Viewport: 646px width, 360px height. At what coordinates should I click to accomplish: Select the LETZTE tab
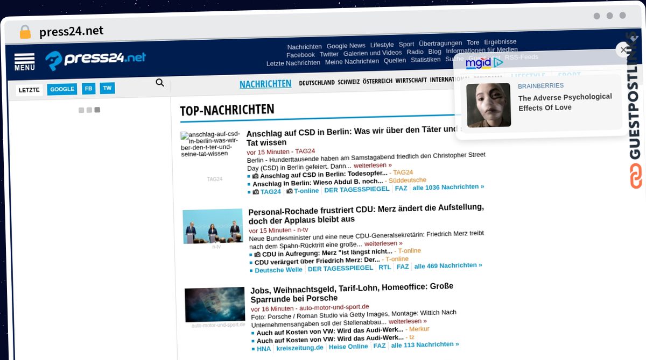[x=30, y=90]
